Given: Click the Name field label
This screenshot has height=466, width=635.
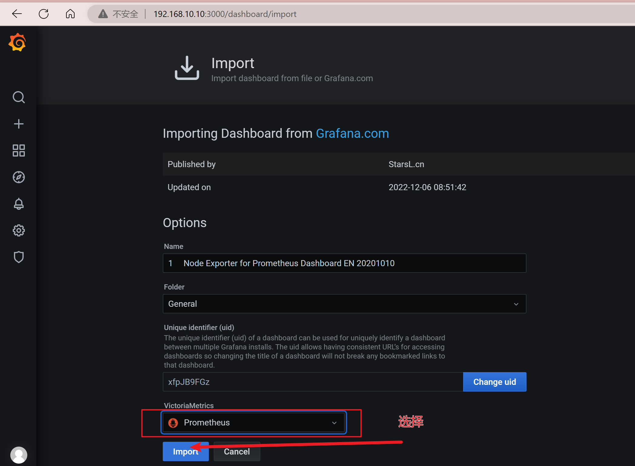Looking at the screenshot, I should (173, 246).
